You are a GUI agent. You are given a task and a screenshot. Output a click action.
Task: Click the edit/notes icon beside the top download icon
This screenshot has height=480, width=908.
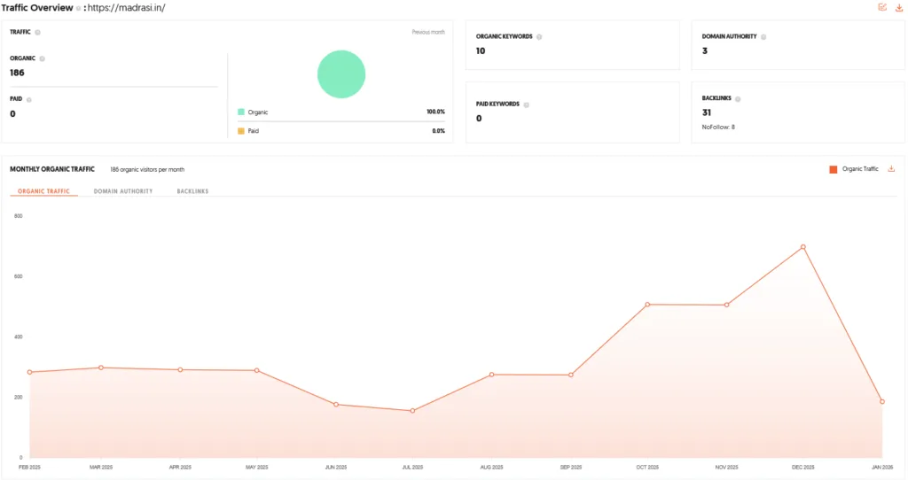[x=882, y=7]
